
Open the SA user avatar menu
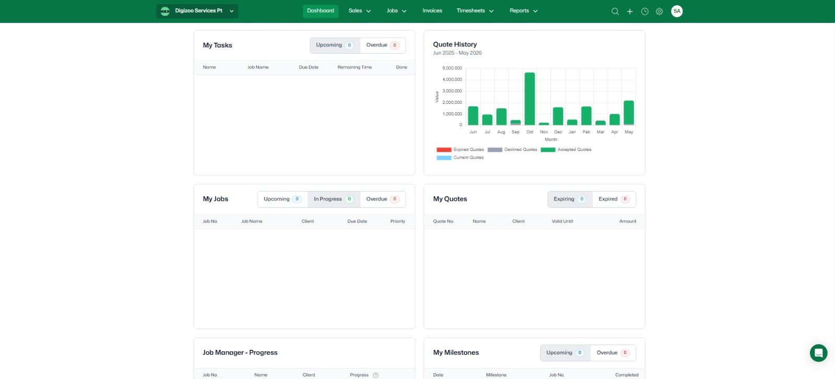[x=677, y=11]
